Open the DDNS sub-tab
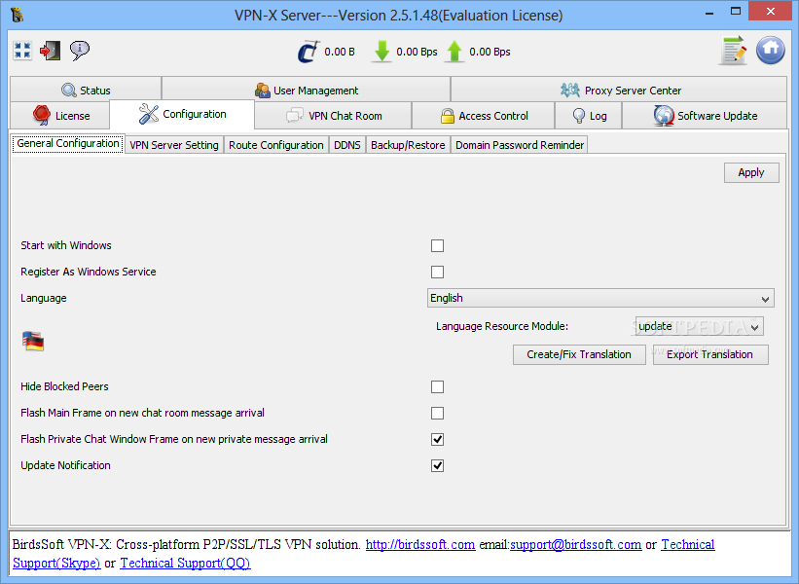 click(347, 145)
